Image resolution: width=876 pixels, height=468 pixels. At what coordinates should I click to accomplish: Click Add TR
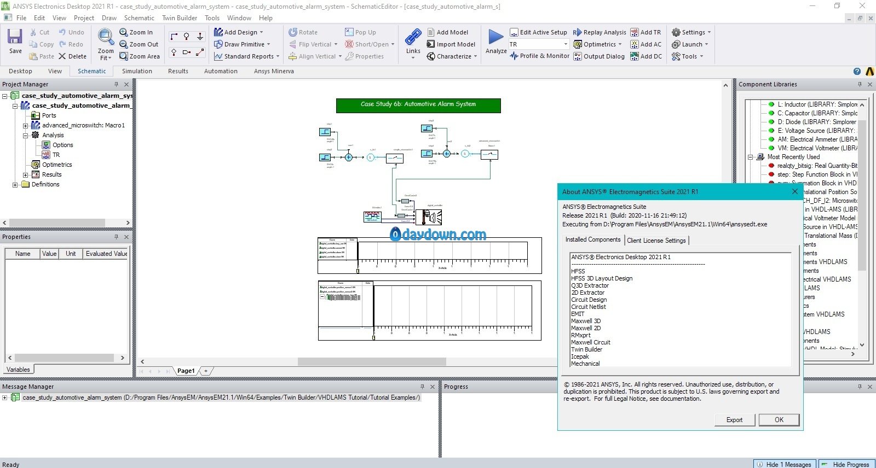(646, 32)
